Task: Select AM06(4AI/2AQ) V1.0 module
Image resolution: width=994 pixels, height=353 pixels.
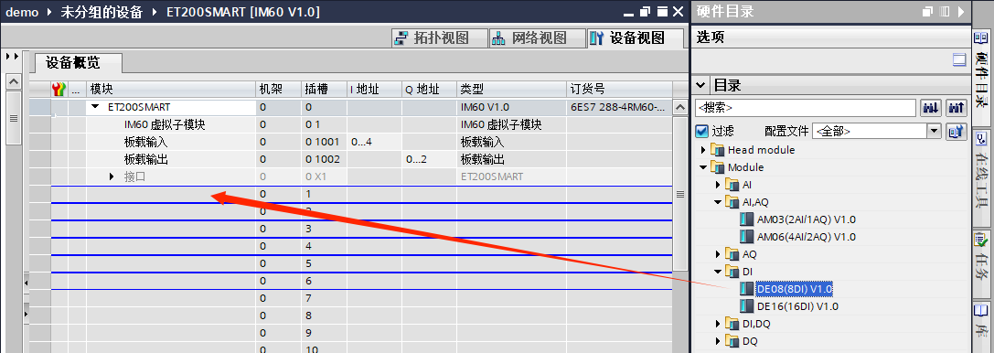Action: (807, 237)
